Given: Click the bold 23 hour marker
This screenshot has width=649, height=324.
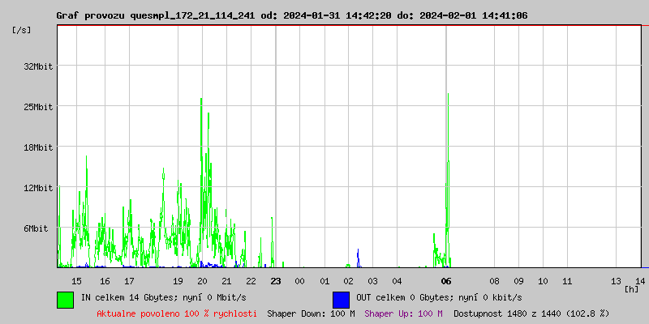Looking at the screenshot, I should coord(276,281).
